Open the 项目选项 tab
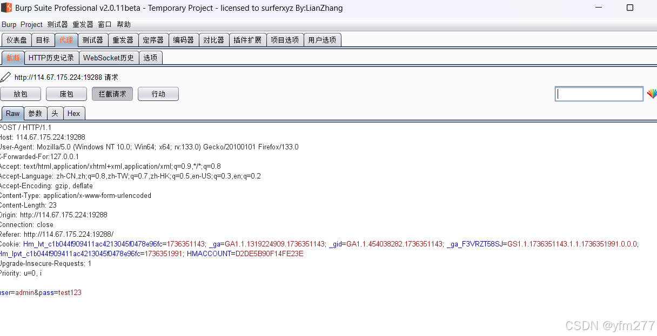 (x=285, y=40)
